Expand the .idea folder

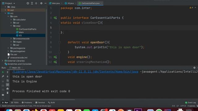(x=5, y=7)
